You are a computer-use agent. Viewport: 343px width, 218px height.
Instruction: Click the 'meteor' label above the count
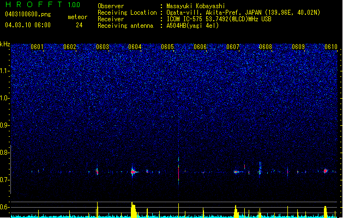tap(77, 17)
